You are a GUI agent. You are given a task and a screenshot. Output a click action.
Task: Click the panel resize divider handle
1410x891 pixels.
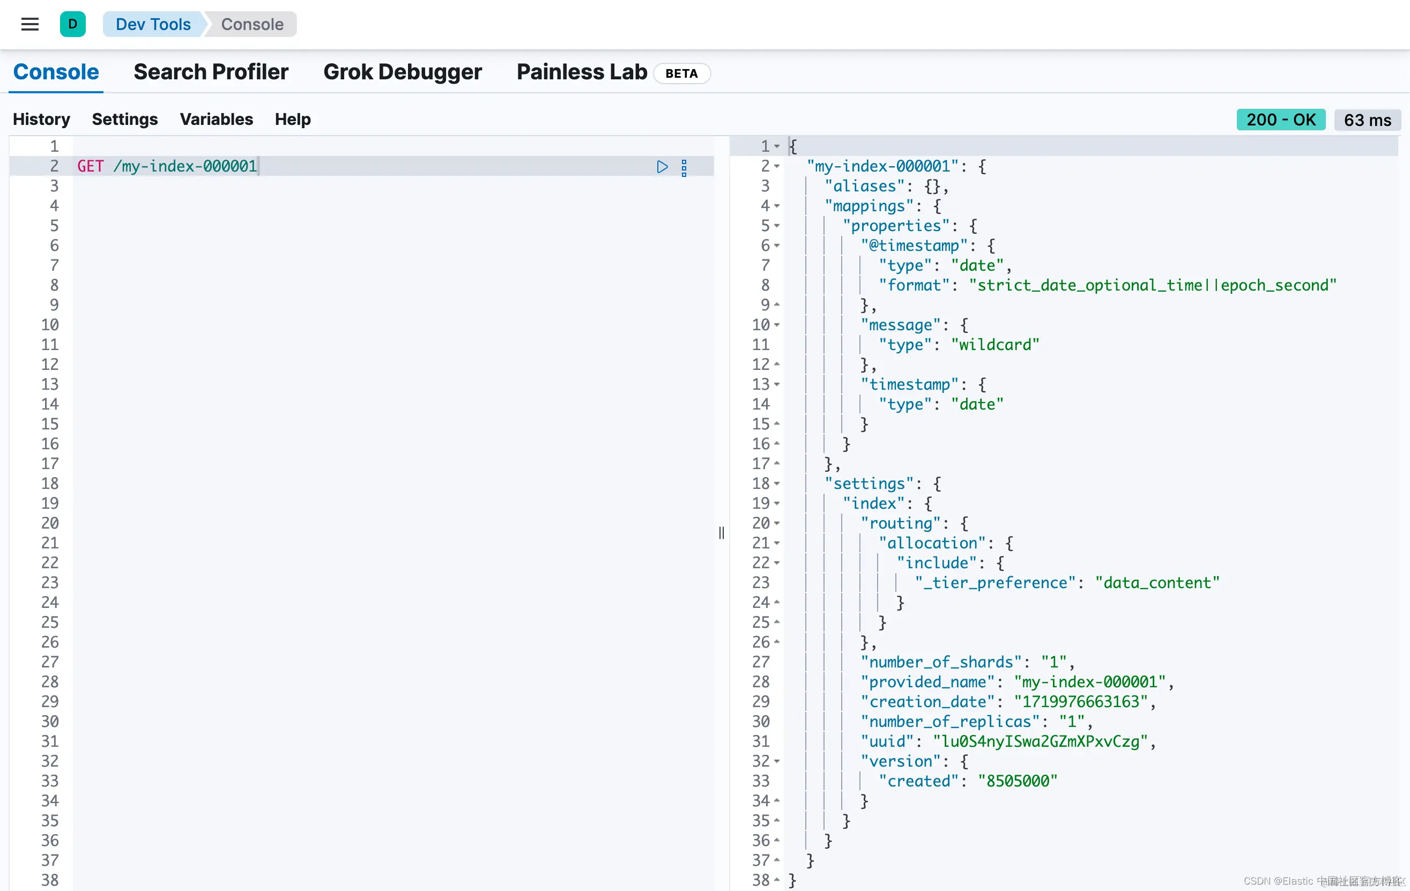tap(722, 532)
